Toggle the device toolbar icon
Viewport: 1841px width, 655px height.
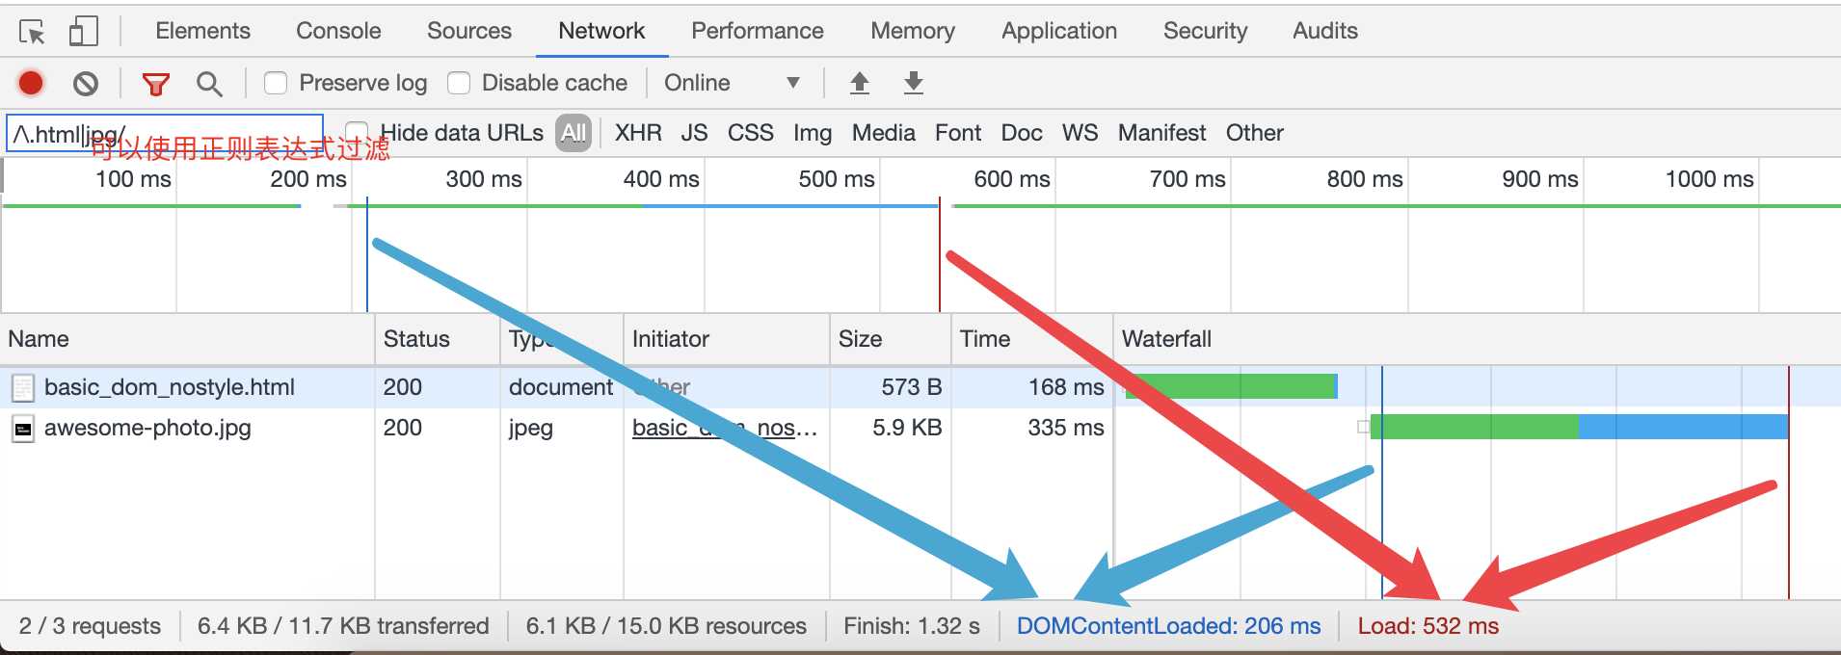click(x=84, y=32)
